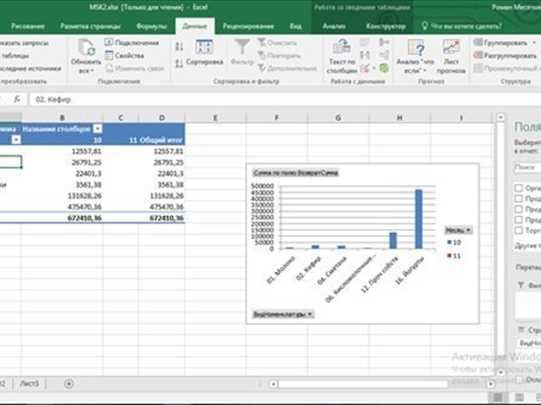
Task: Open What-If Analysis (Анализ что если)
Action: click(415, 56)
